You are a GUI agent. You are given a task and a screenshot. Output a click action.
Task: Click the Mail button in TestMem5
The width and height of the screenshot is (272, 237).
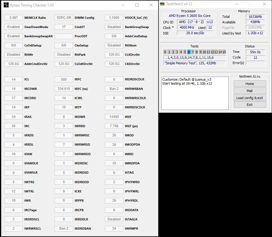click(249, 91)
